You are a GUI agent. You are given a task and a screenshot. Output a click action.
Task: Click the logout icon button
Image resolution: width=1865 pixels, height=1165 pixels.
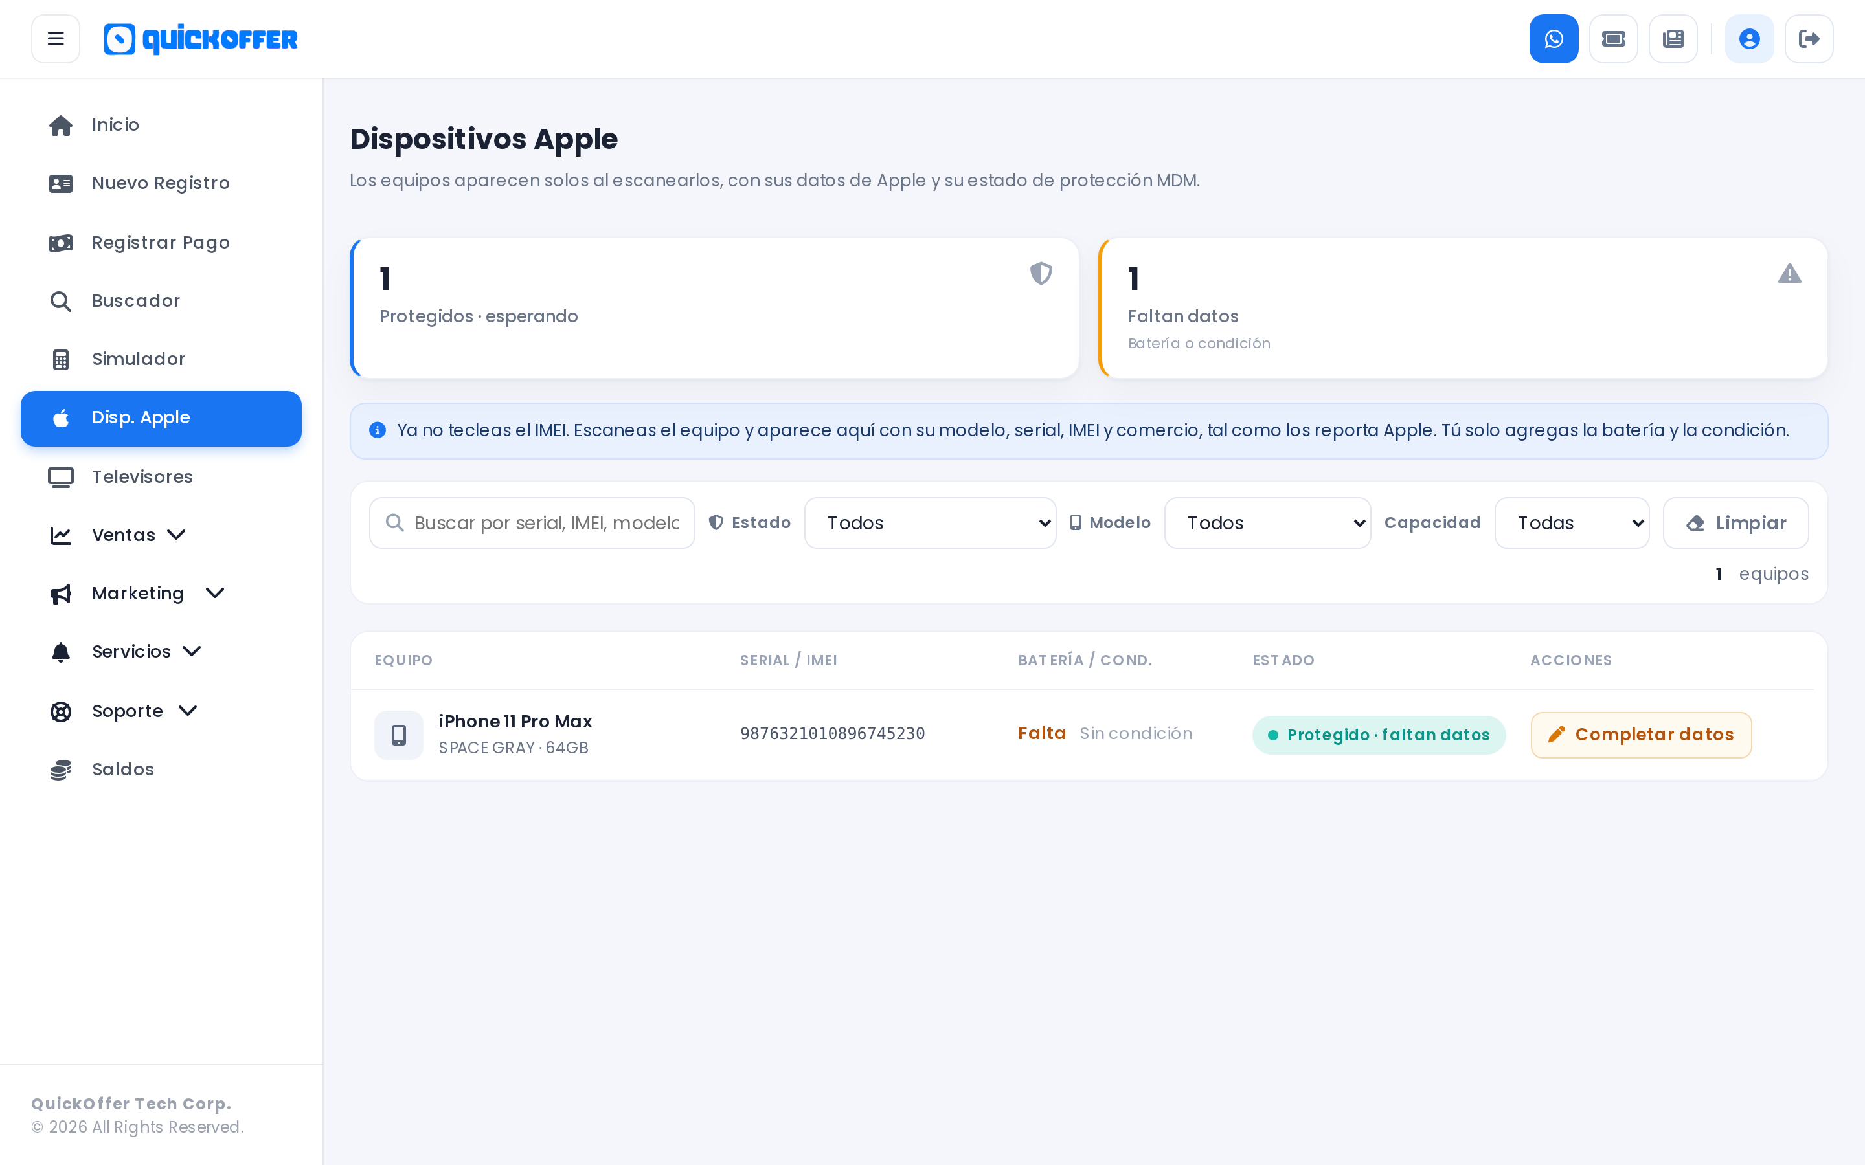pos(1809,39)
